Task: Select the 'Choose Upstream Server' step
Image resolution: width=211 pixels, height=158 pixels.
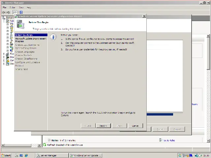Action: [27, 45]
